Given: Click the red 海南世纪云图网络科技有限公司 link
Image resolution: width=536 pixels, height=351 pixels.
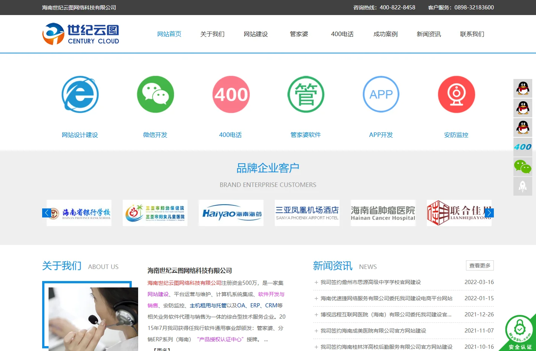Looking at the screenshot, I should [184, 283].
